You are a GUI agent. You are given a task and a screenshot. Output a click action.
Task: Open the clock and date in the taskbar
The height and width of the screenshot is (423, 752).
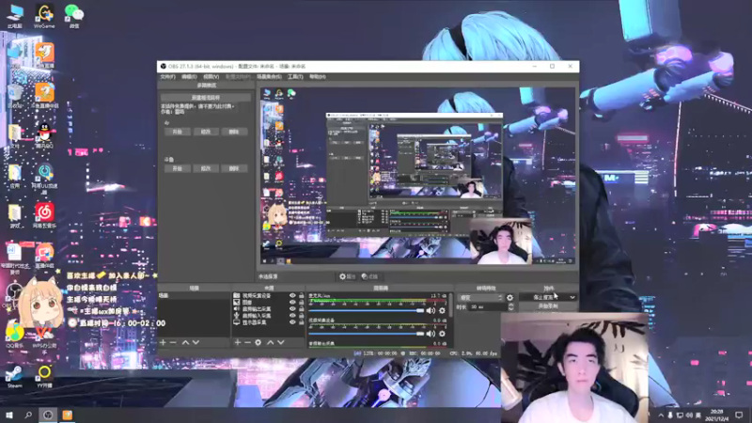pos(716,415)
